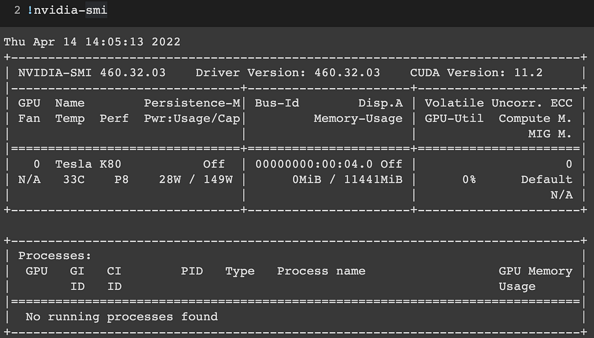
Task: Click the Memory-Usage column header
Action: 358,118
